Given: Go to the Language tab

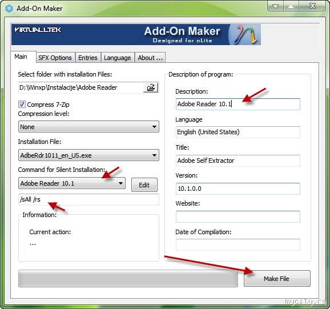Looking at the screenshot, I should pyautogui.click(x=118, y=58).
